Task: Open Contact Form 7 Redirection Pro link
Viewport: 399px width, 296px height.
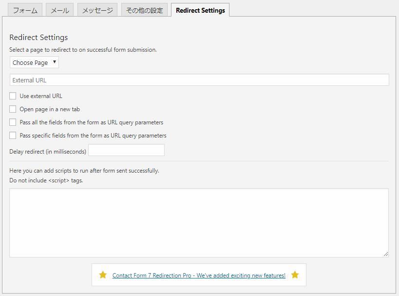Action: click(199, 276)
